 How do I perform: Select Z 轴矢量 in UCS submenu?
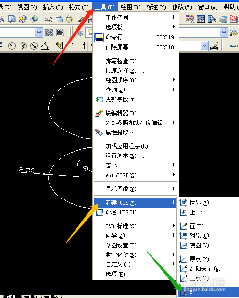208,269
